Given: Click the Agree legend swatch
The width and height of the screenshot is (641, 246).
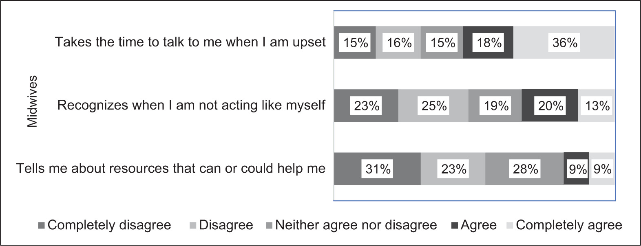Looking at the screenshot, I should coord(455,225).
